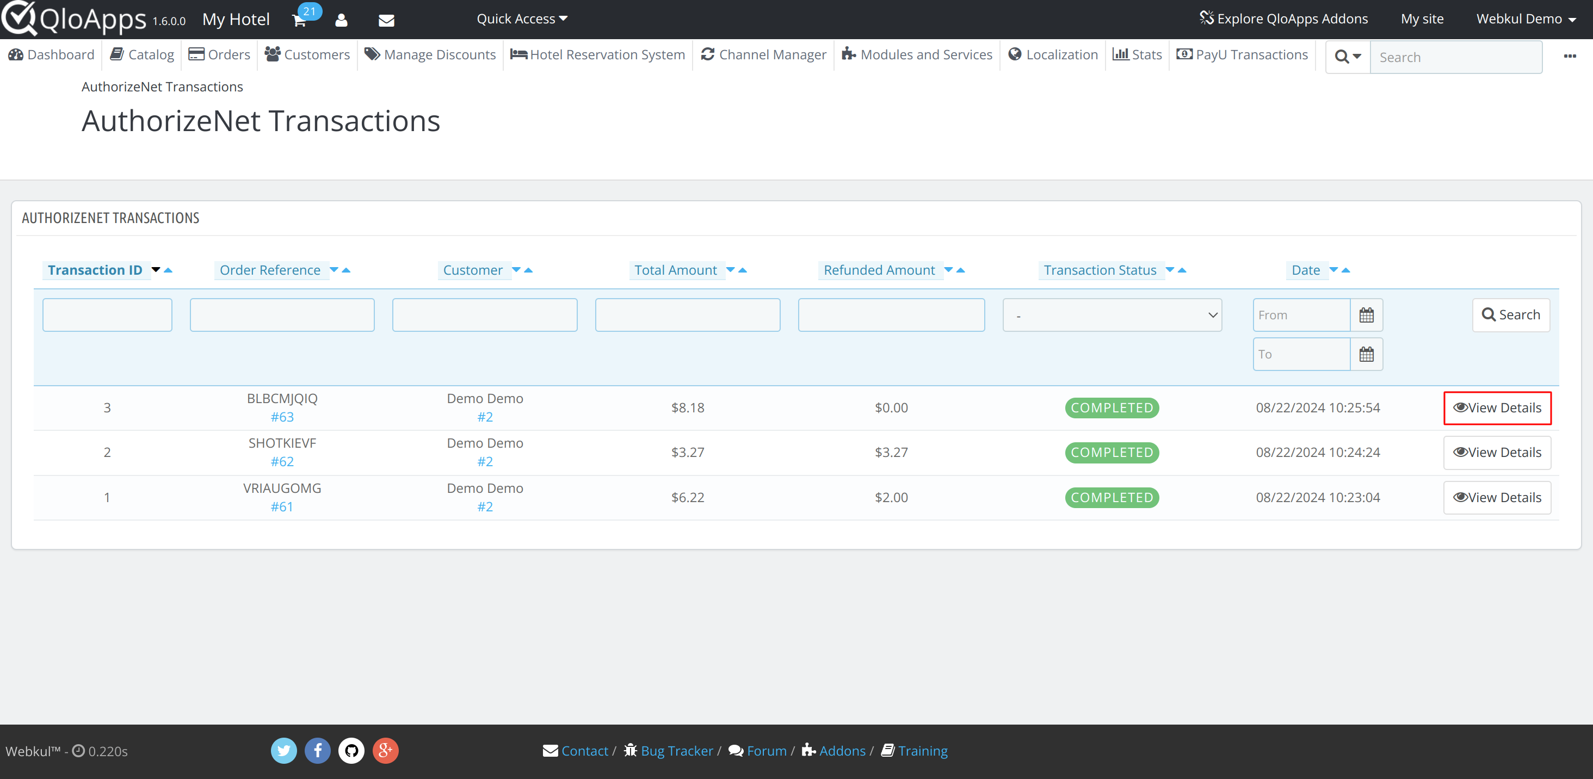The width and height of the screenshot is (1593, 779).
Task: Expand the search scope magnifier dropdown
Action: pos(1348,57)
